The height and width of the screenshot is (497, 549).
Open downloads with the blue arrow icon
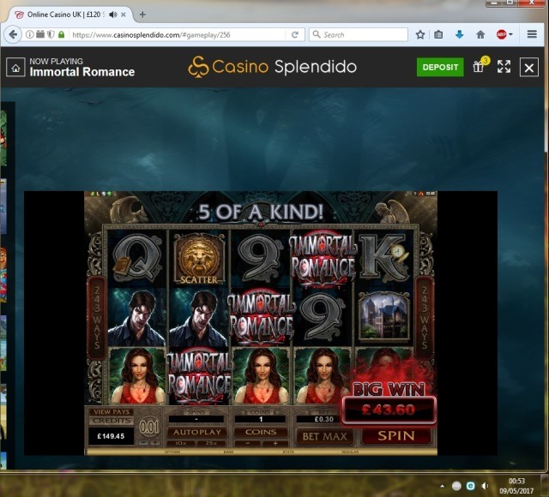click(460, 34)
